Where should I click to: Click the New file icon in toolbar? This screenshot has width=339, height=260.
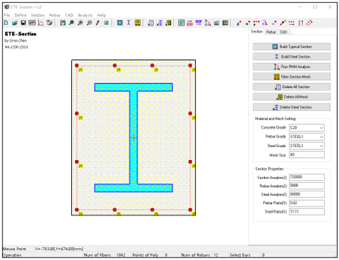[6, 23]
